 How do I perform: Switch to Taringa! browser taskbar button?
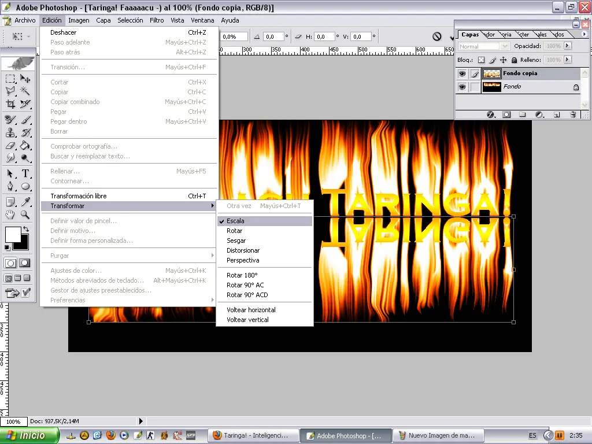tap(253, 436)
